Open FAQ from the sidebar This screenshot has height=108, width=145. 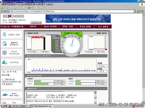tap(12, 103)
